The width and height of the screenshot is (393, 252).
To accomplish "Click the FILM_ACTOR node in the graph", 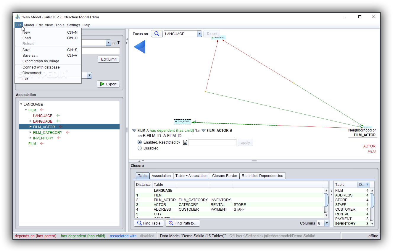I will 183,121.
